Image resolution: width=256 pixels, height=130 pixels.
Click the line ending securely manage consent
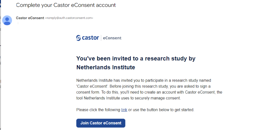(129, 98)
